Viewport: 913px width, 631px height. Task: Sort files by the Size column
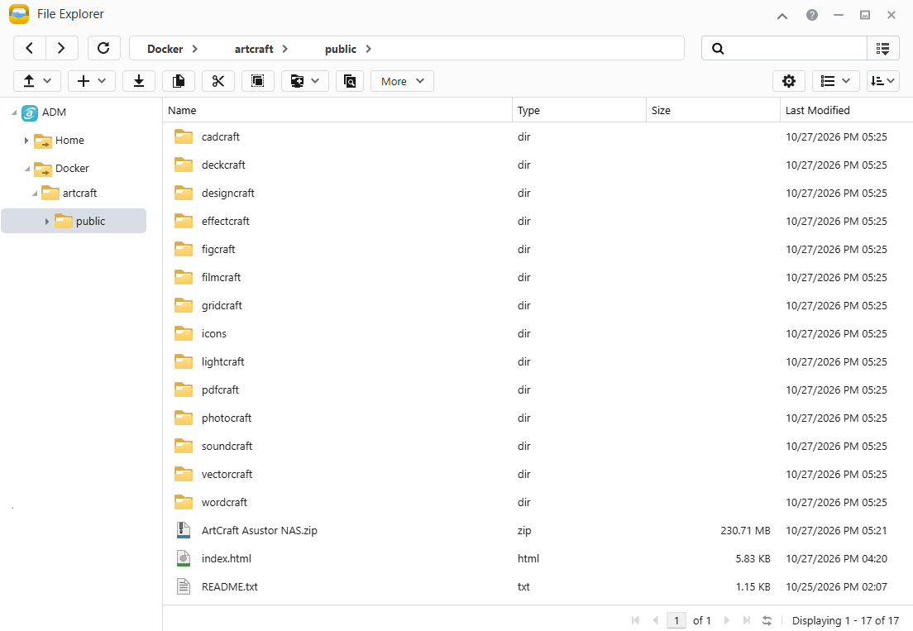[713, 110]
